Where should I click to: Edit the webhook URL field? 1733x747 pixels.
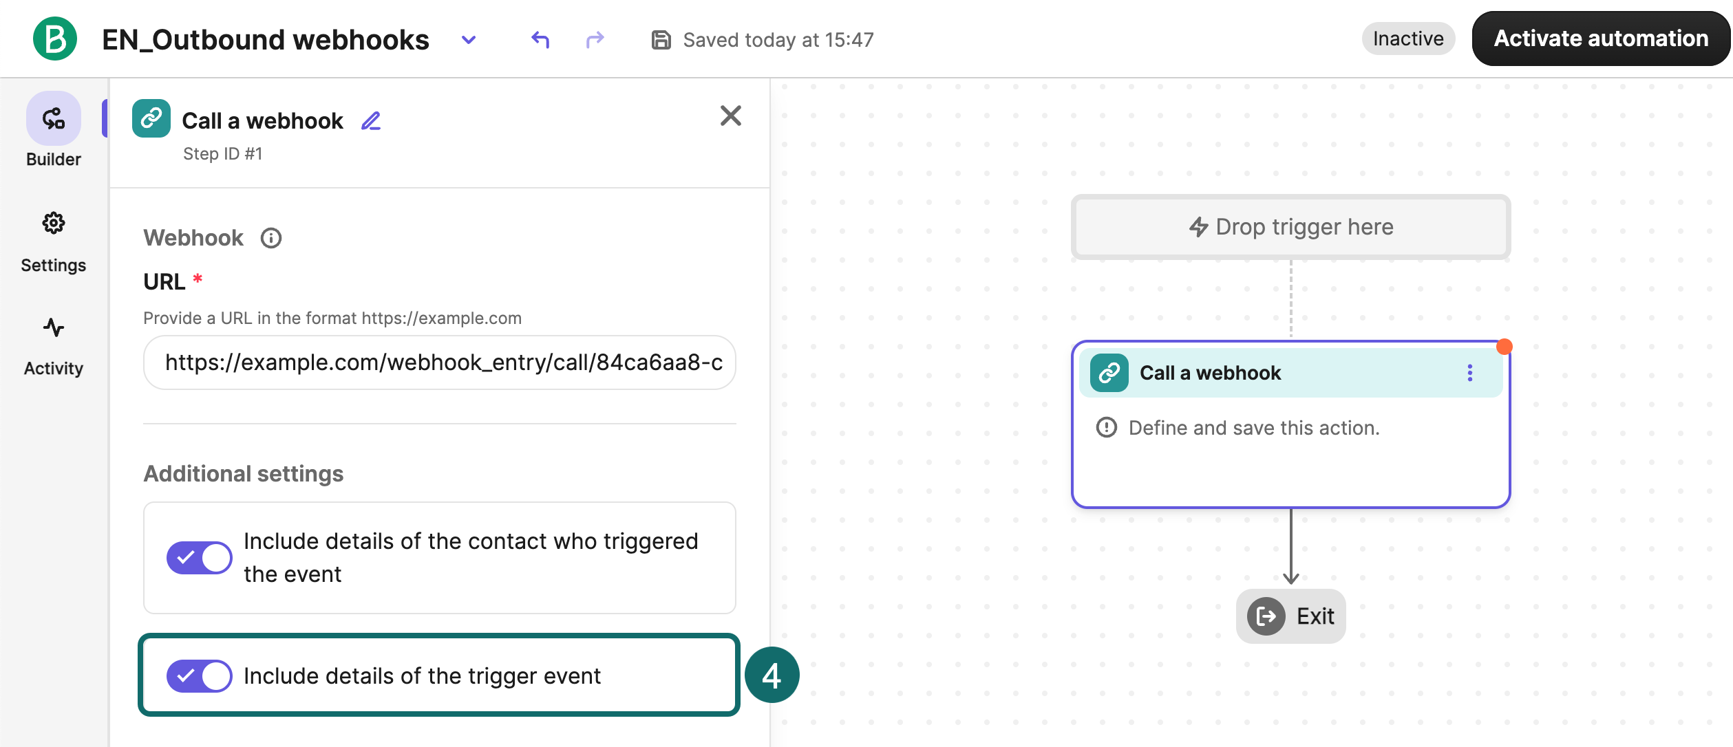coord(439,362)
